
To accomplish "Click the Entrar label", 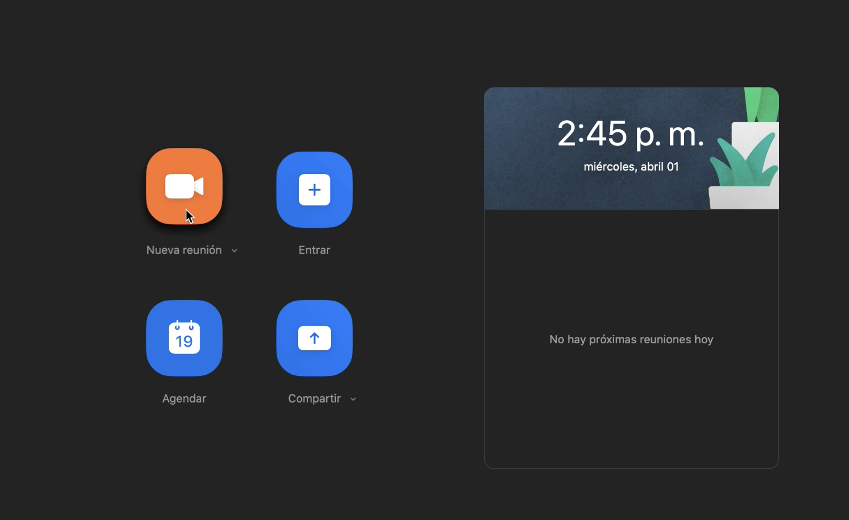I will 315,250.
